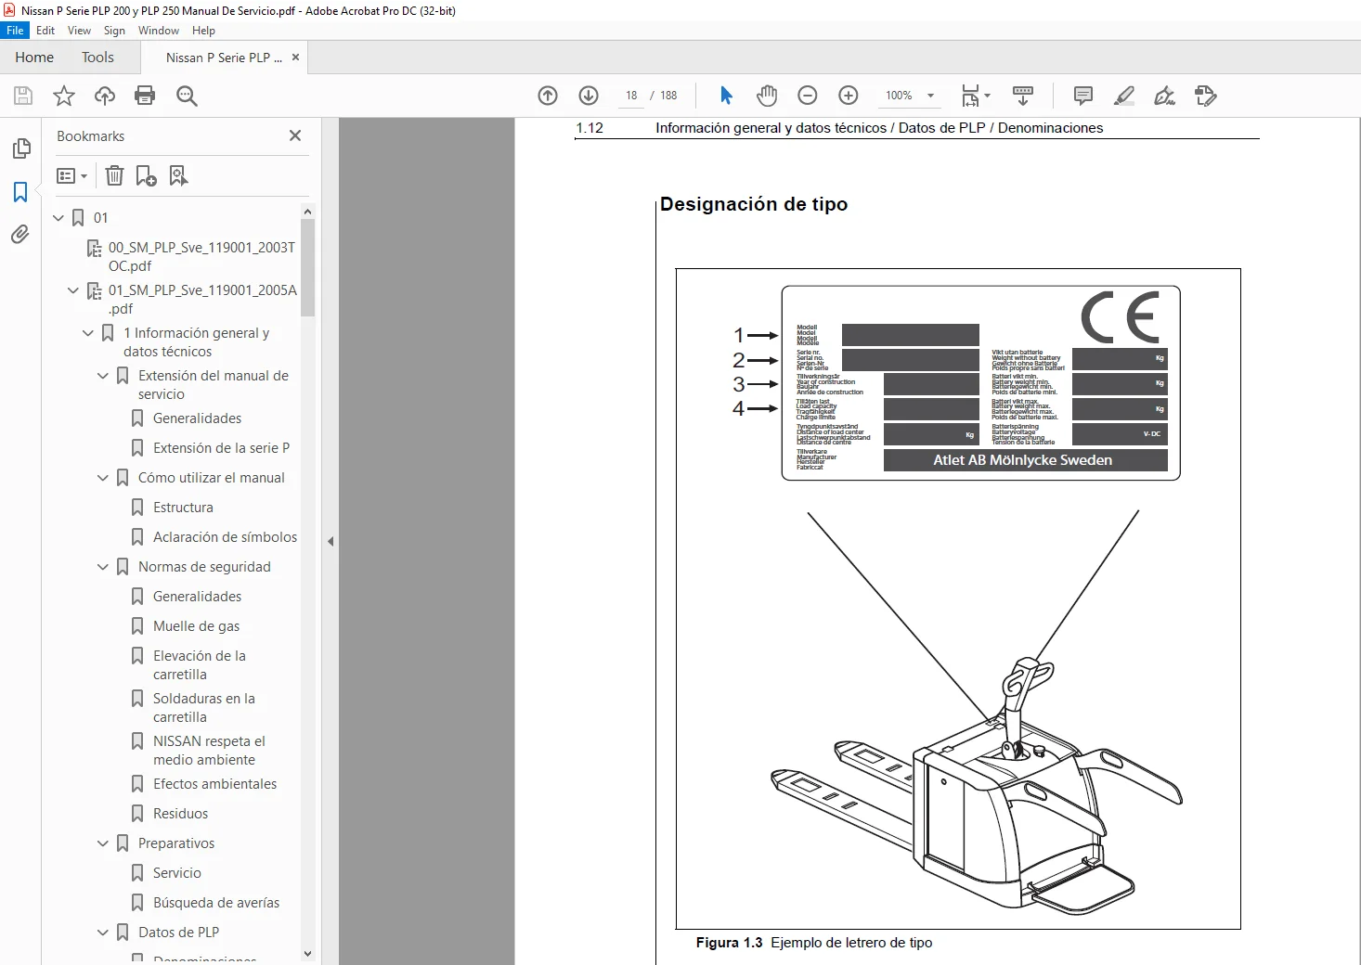This screenshot has width=1361, height=965.
Task: Open the Help menu
Action: coord(203,31)
